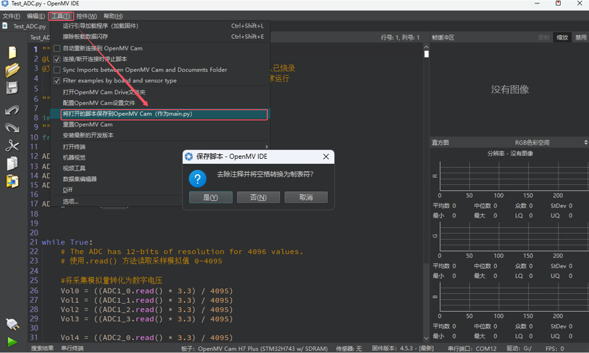Select 重置OpenMV Cam menu entry
The height and width of the screenshot is (353, 589).
(x=160, y=124)
